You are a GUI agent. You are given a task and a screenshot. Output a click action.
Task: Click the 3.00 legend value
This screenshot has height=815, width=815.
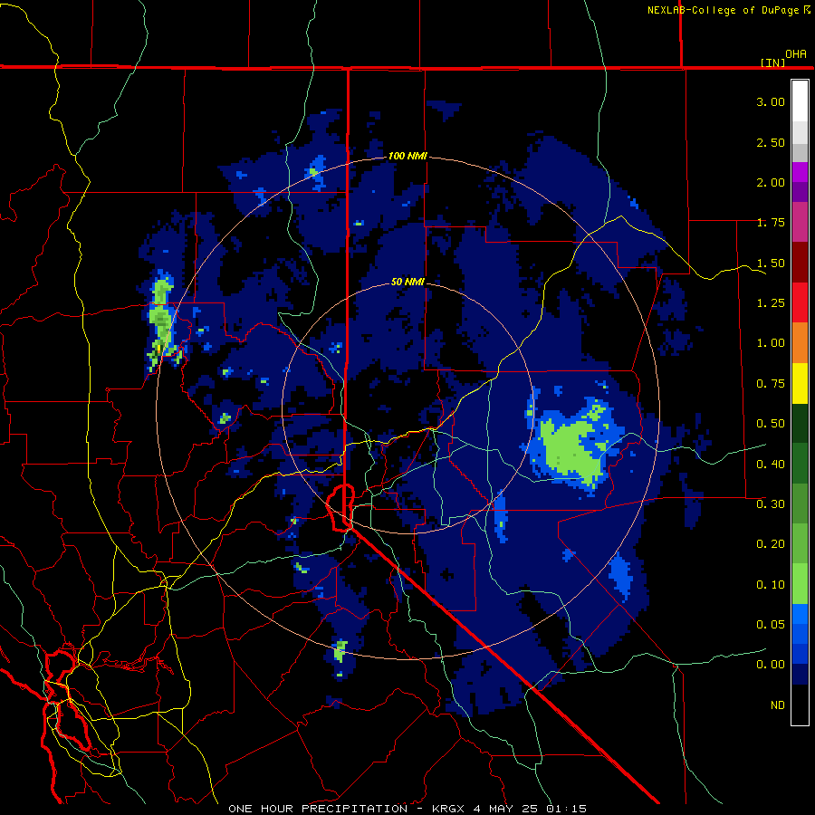click(x=771, y=101)
